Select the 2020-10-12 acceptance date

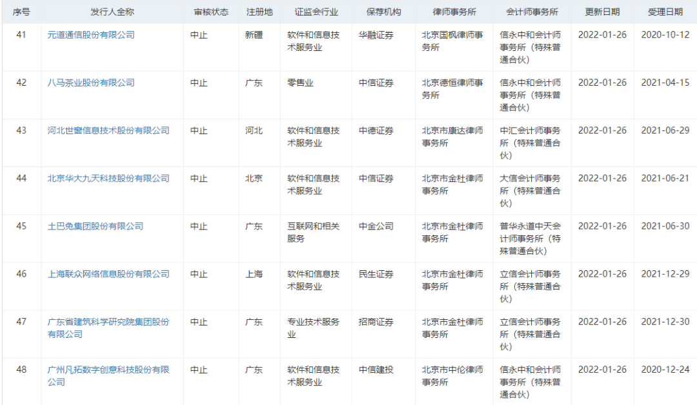click(x=665, y=35)
